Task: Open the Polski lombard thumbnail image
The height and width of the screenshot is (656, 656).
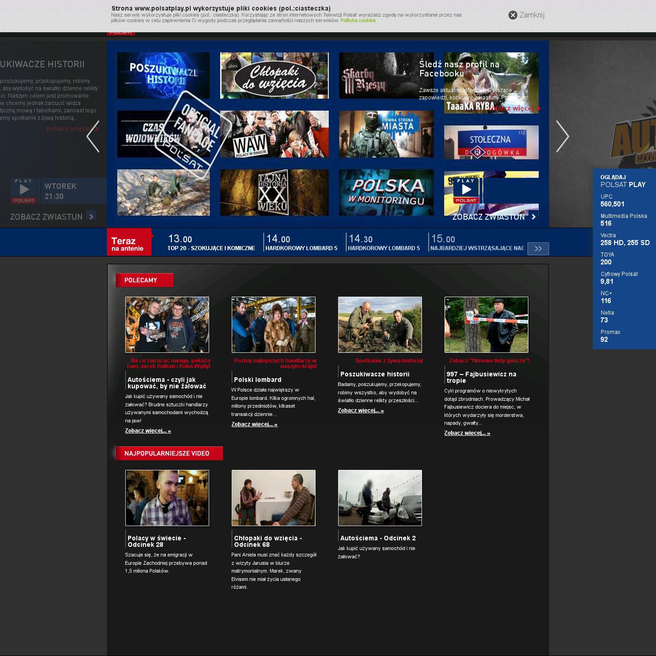Action: pyautogui.click(x=273, y=325)
